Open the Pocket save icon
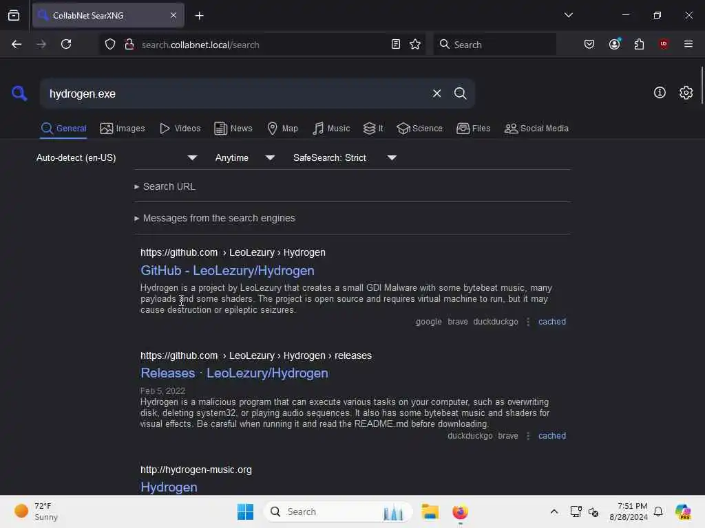Screen dimensions: 705x528 pos(589,45)
